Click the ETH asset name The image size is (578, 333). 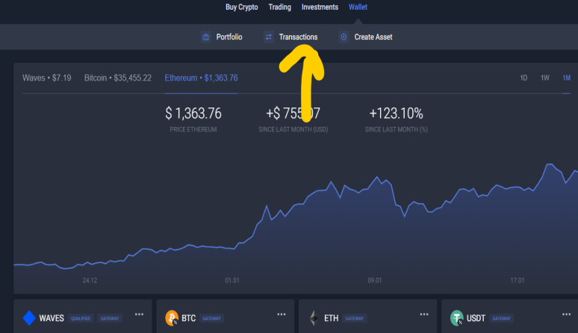pos(331,318)
